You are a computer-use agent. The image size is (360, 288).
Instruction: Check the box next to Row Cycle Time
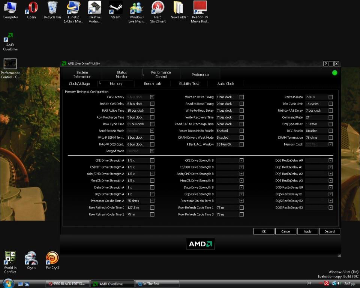152,124
